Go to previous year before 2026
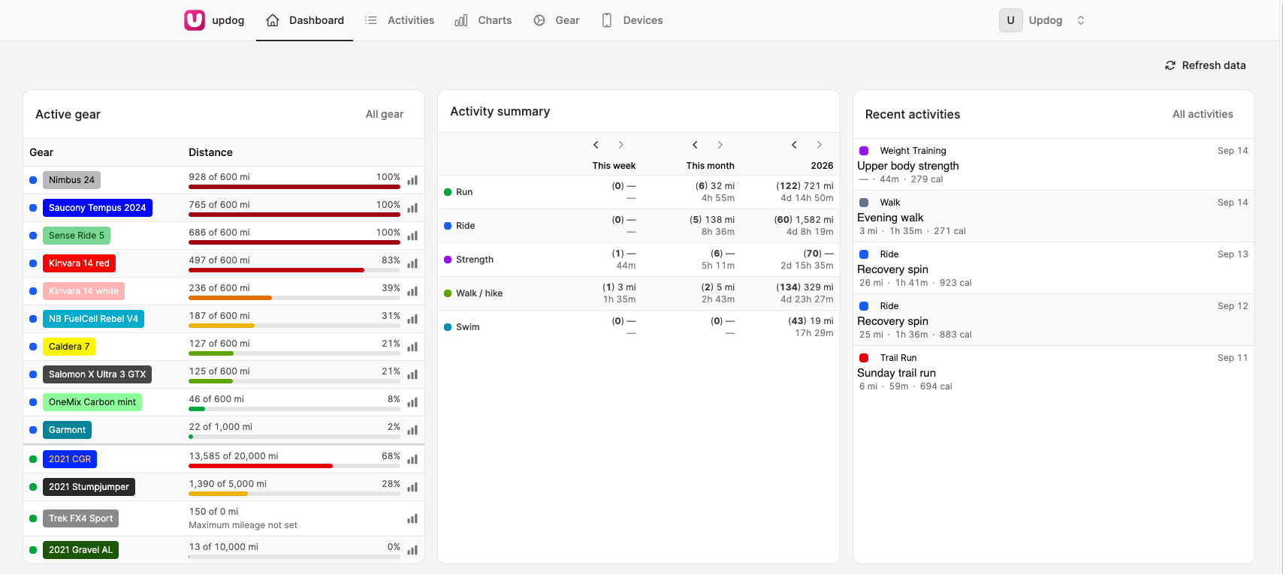The height and width of the screenshot is (574, 1283). pyautogui.click(x=794, y=145)
